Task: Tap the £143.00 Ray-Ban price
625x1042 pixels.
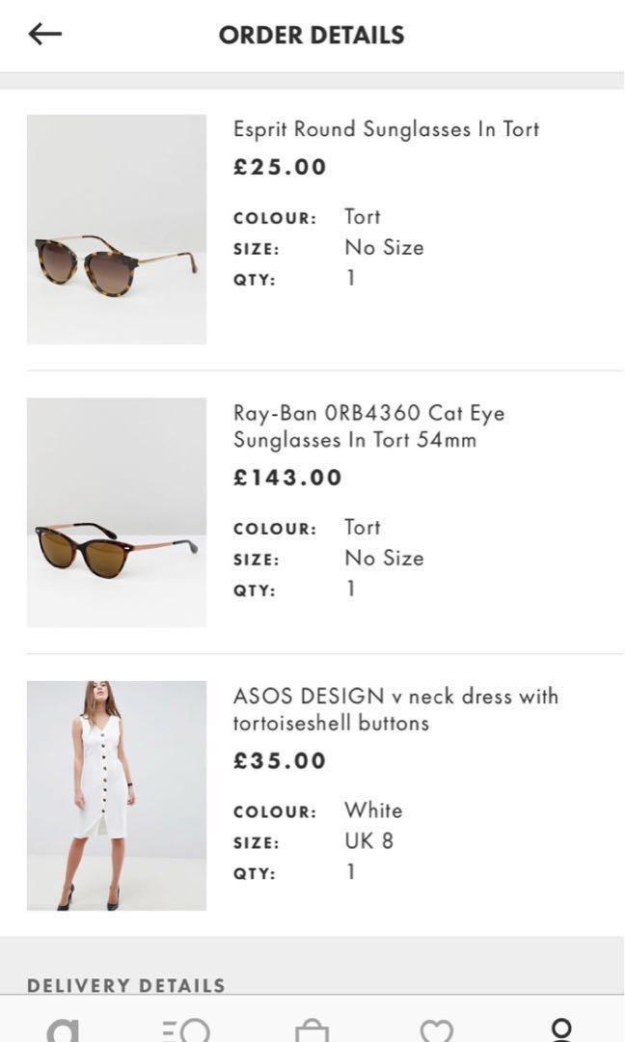Action: tap(288, 478)
